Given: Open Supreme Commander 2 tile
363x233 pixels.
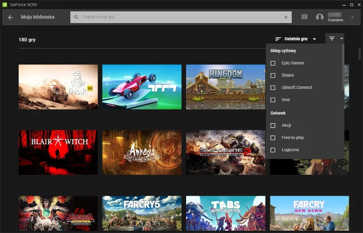Looking at the screenshot, I should pos(226,152).
